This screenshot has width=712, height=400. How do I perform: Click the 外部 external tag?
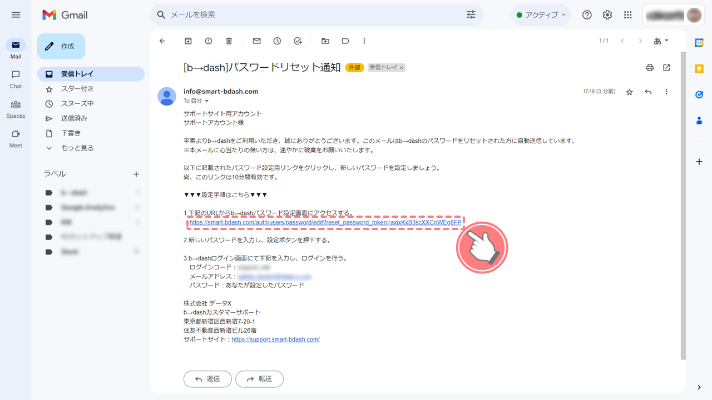pyautogui.click(x=354, y=68)
